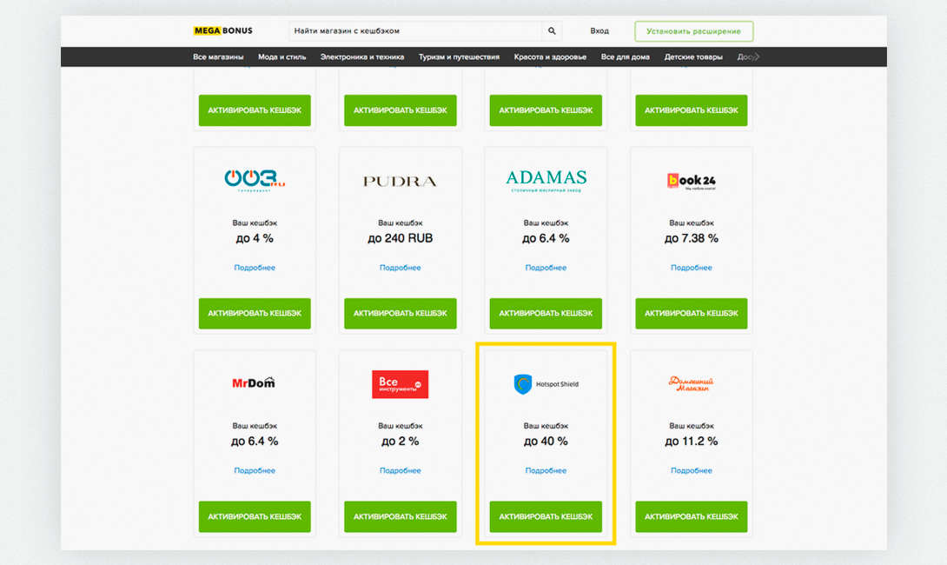The image size is (947, 565).
Task: Activate cashback for PUDRA store
Action: click(x=401, y=313)
